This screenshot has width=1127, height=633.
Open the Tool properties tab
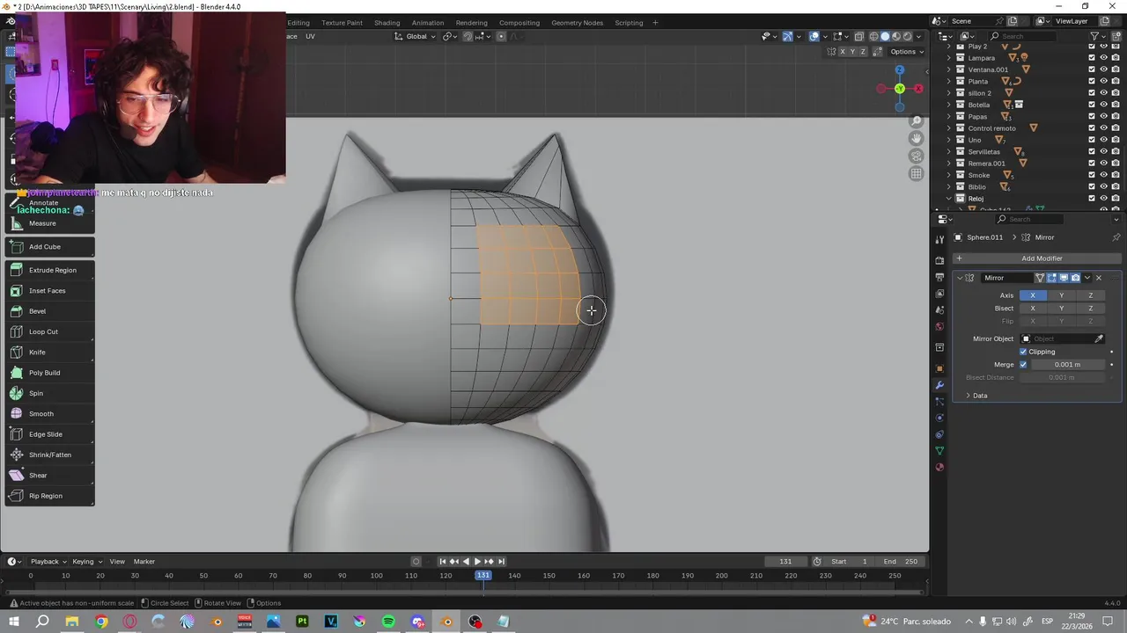coord(939,240)
